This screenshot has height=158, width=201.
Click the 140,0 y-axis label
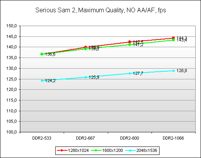(x=12, y=47)
